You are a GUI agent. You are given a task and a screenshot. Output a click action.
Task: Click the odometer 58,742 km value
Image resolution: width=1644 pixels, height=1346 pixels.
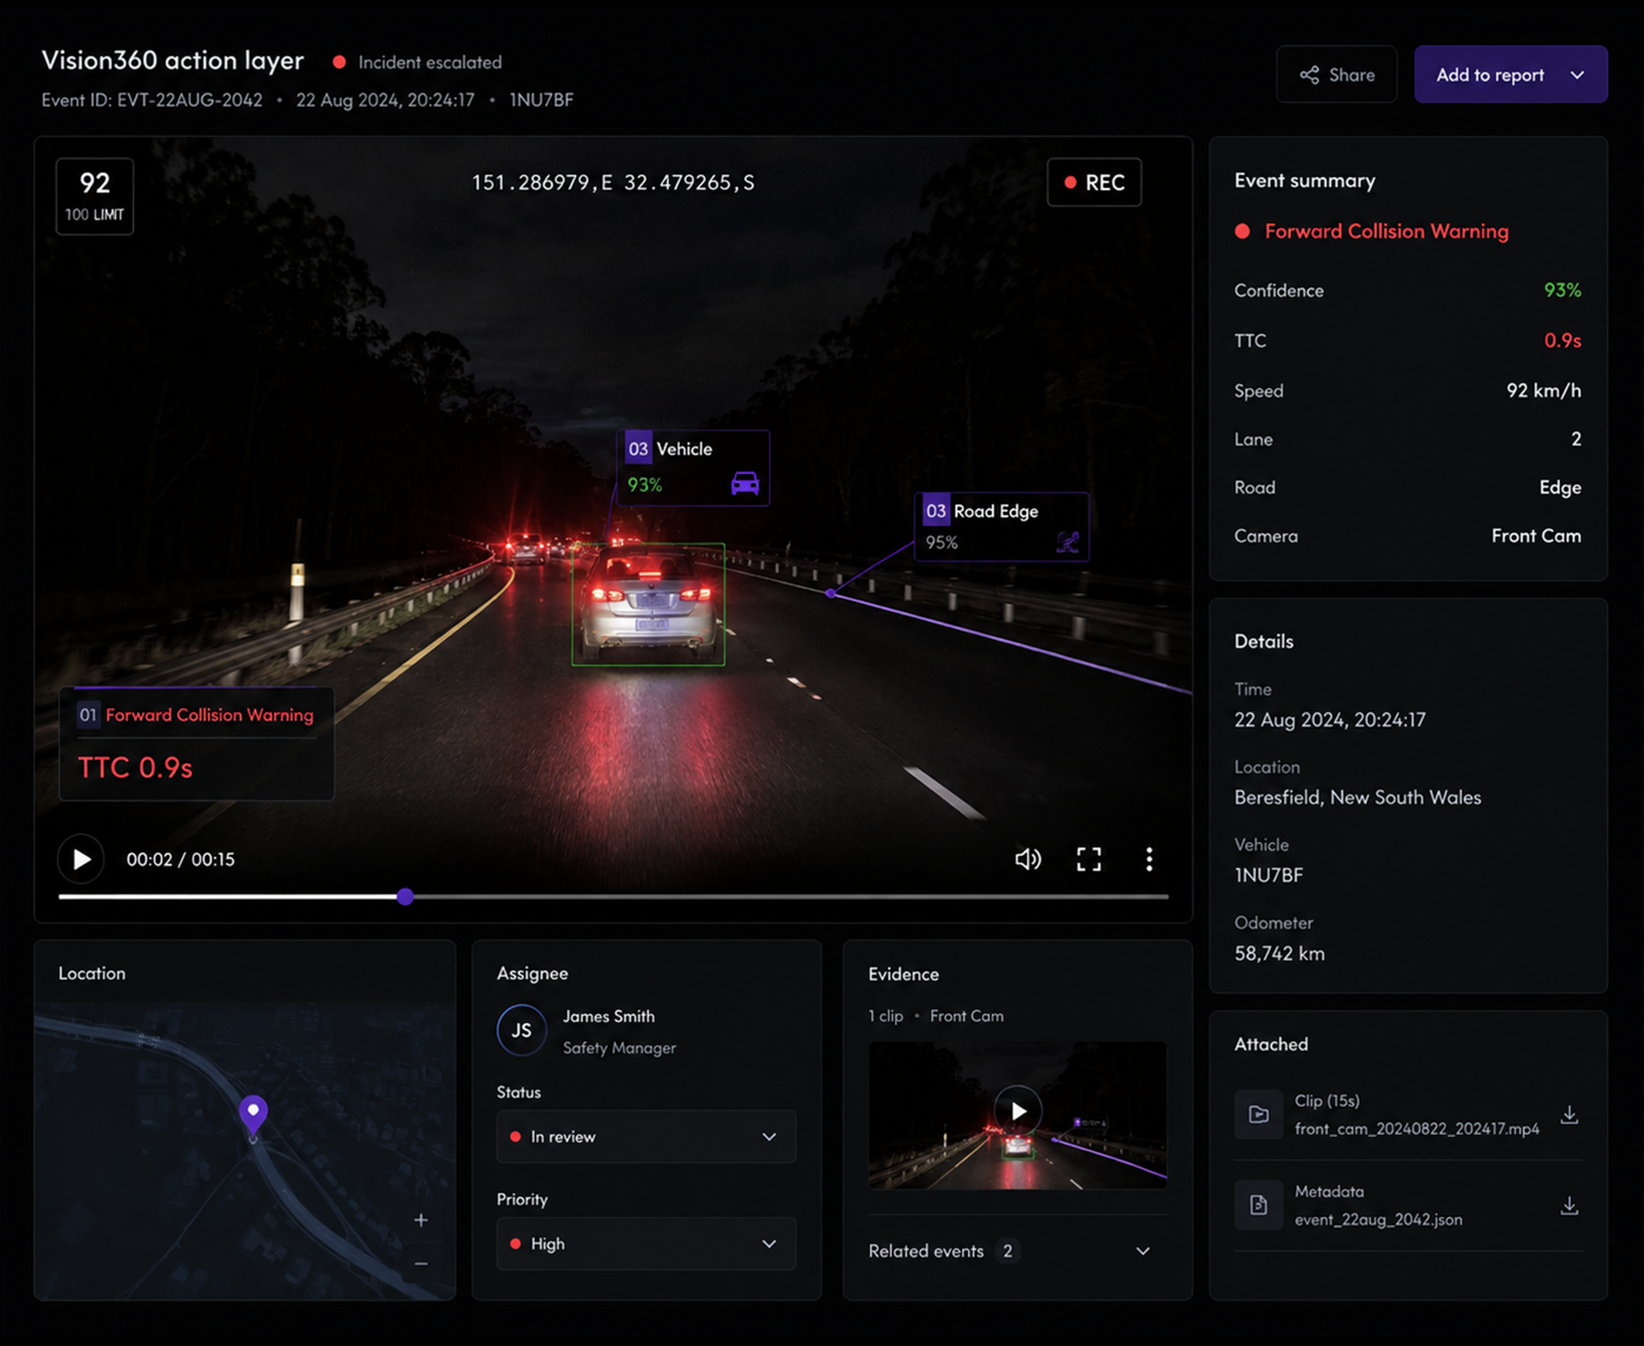[x=1280, y=954]
